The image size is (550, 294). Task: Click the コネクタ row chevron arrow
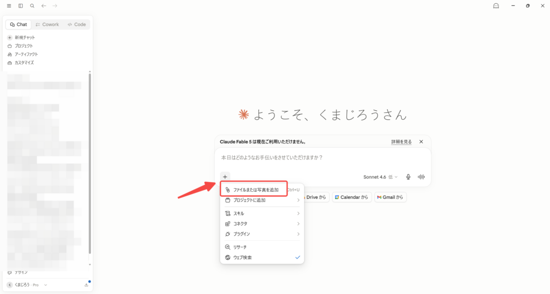pos(298,224)
